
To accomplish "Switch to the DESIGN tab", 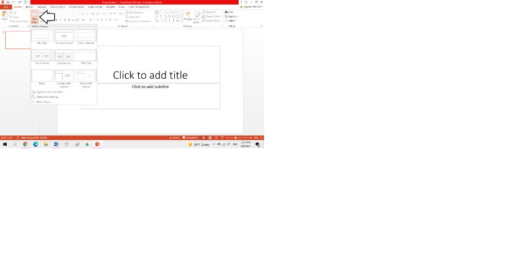I will point(41,7).
